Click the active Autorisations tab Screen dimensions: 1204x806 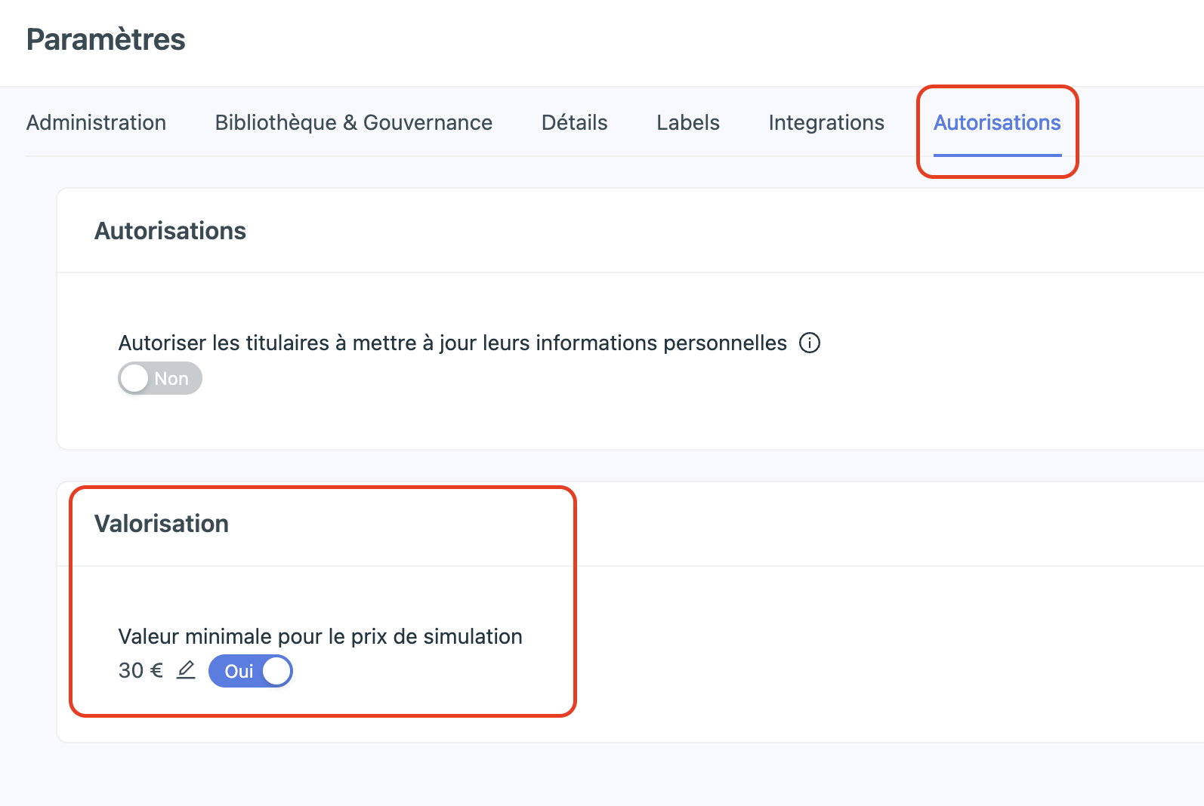pos(997,122)
